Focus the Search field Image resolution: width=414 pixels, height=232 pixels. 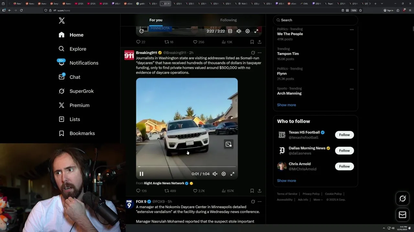point(315,20)
